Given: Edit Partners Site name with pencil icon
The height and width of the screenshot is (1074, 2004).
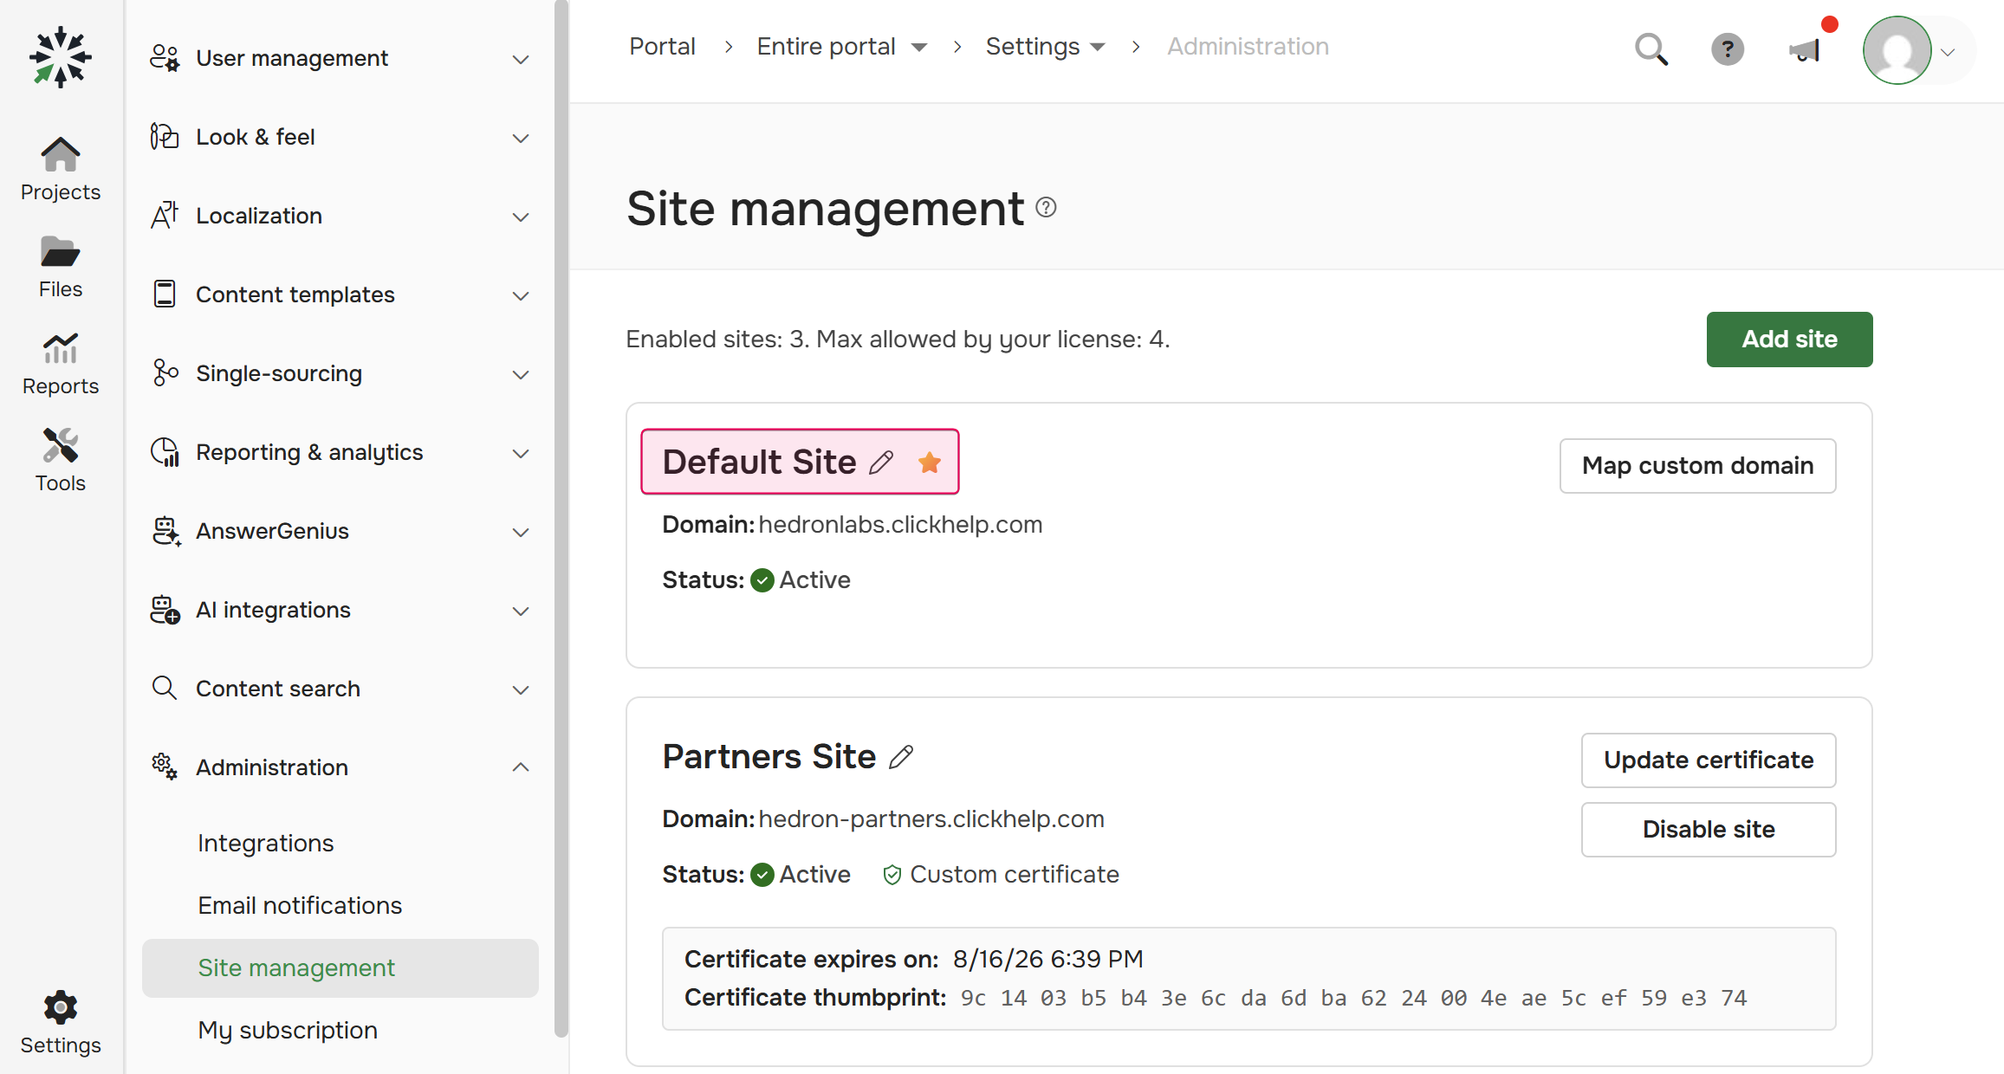Looking at the screenshot, I should 901,757.
